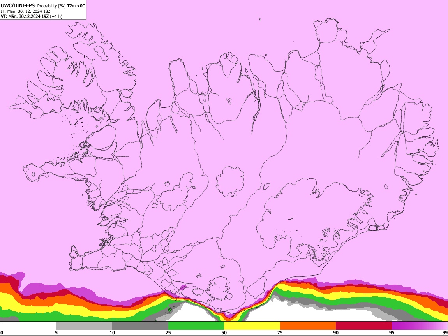Click the green 25-50 legend band
The height and width of the screenshot is (336, 448).
[196, 326]
